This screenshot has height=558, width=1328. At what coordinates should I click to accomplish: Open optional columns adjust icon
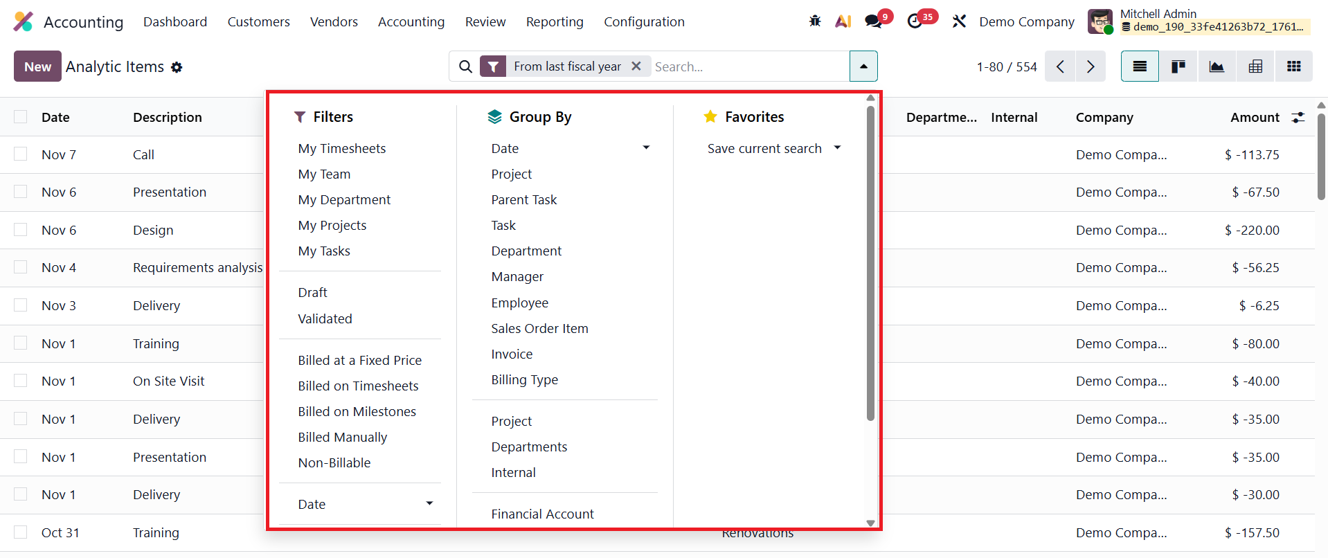[x=1298, y=118]
